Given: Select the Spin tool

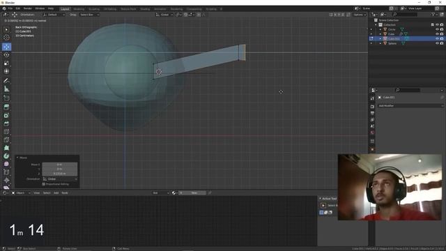Looking at the screenshot, I should click(x=6, y=156).
